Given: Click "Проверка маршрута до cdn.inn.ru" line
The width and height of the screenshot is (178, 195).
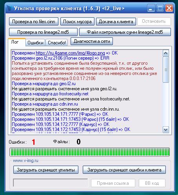Looking at the screenshot, I should click(x=45, y=104).
